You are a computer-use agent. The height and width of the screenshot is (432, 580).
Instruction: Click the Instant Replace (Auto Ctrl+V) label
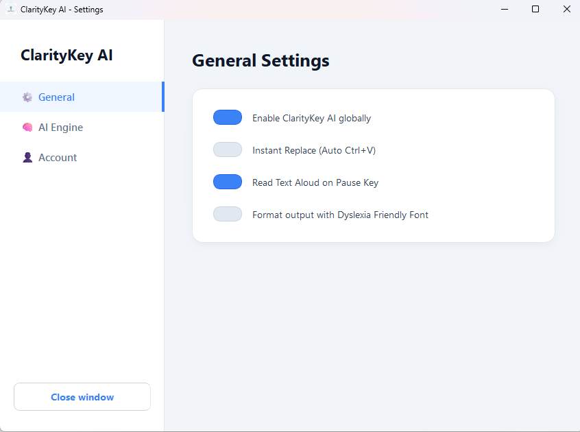(313, 149)
